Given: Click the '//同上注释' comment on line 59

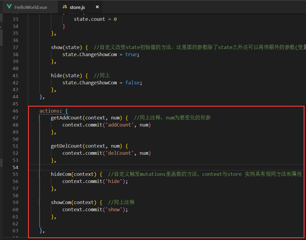Looking at the screenshot, I should click(x=121, y=202).
